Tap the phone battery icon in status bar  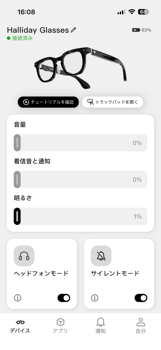(x=143, y=12)
